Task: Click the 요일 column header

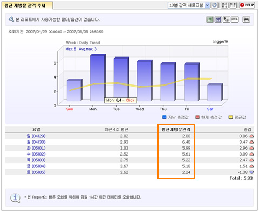Action: 36,130
